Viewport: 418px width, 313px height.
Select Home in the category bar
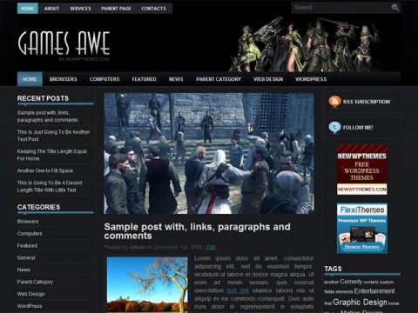[x=30, y=79]
